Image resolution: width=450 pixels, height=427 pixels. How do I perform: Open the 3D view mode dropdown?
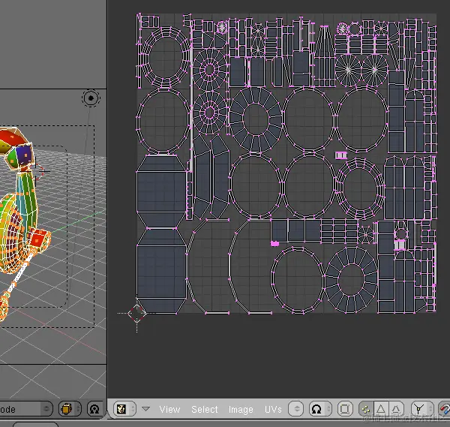click(x=25, y=409)
